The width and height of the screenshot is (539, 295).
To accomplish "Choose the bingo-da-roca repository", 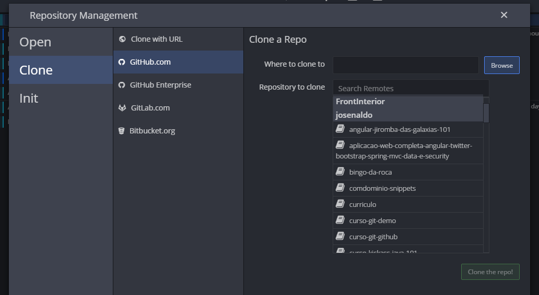I will pyautogui.click(x=408, y=172).
